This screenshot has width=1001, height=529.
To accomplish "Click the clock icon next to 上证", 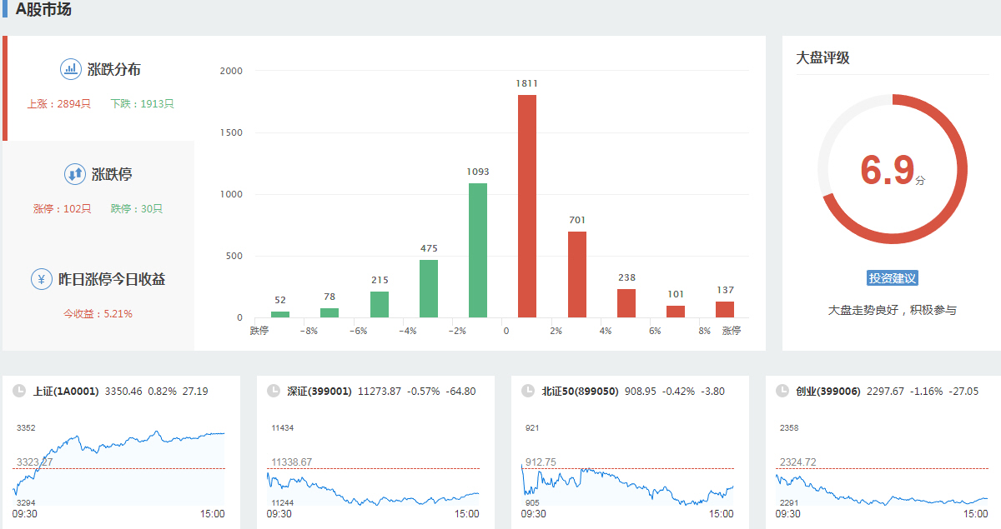I will tap(18, 391).
